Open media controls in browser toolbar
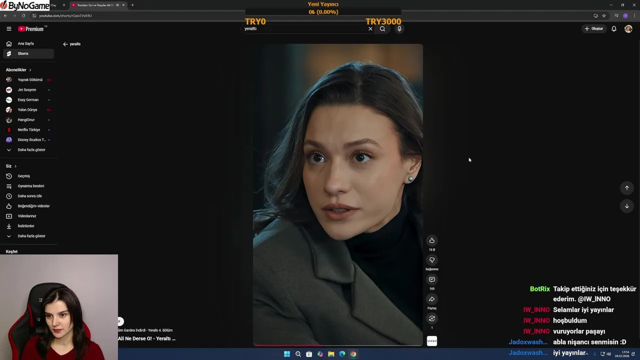 coord(616,15)
